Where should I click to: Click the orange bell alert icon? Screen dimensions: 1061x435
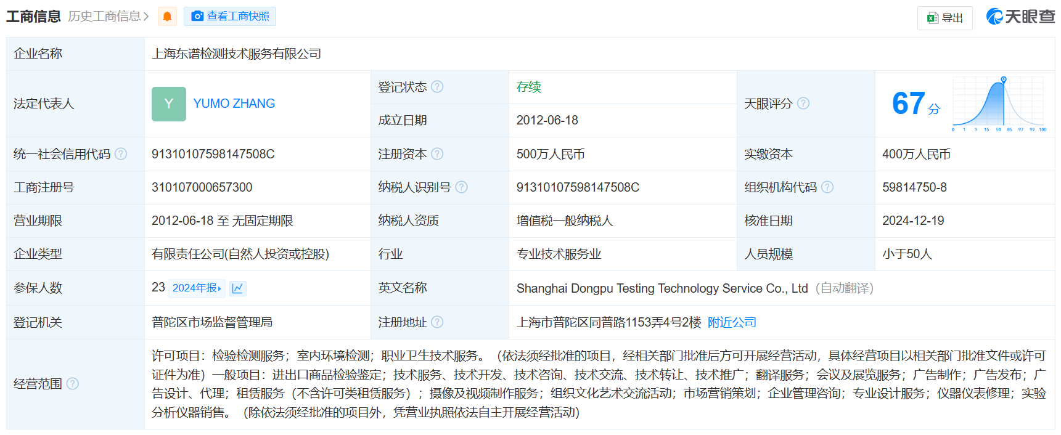167,16
